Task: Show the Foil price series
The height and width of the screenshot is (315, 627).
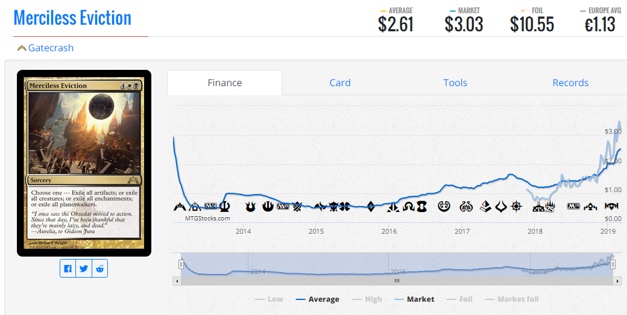Action: pyautogui.click(x=459, y=299)
